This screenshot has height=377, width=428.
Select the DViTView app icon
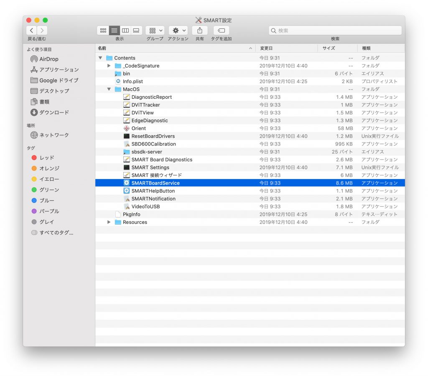pyautogui.click(x=126, y=113)
